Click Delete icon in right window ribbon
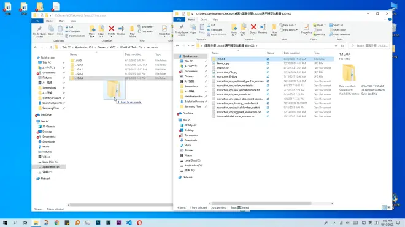405x227 pixels. click(x=253, y=29)
